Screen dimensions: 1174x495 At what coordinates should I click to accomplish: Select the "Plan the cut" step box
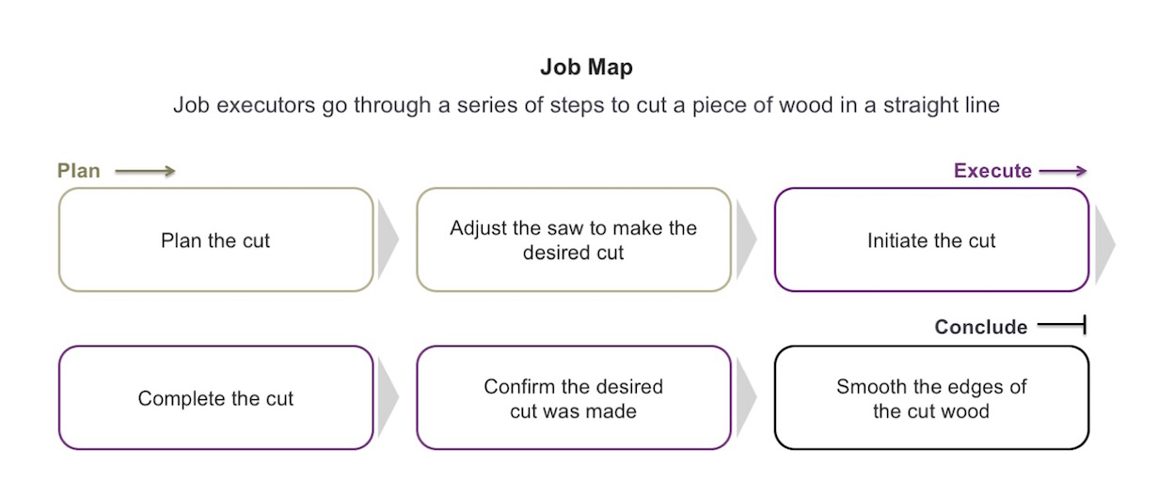point(215,240)
